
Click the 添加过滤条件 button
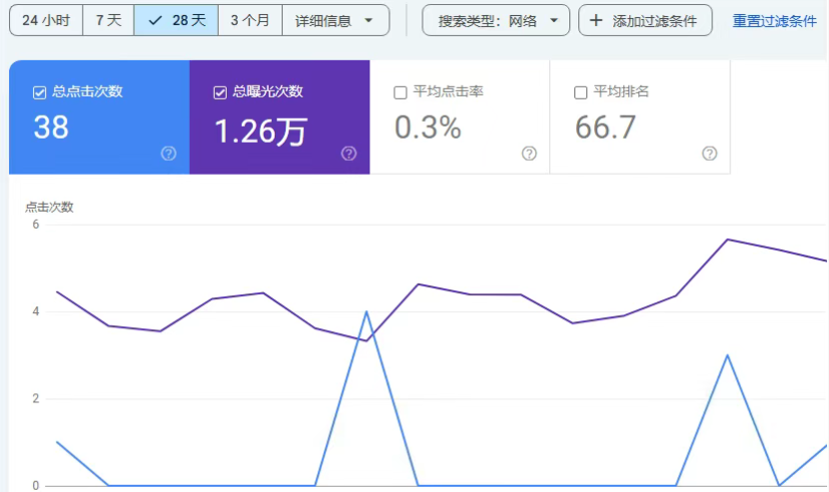click(645, 21)
